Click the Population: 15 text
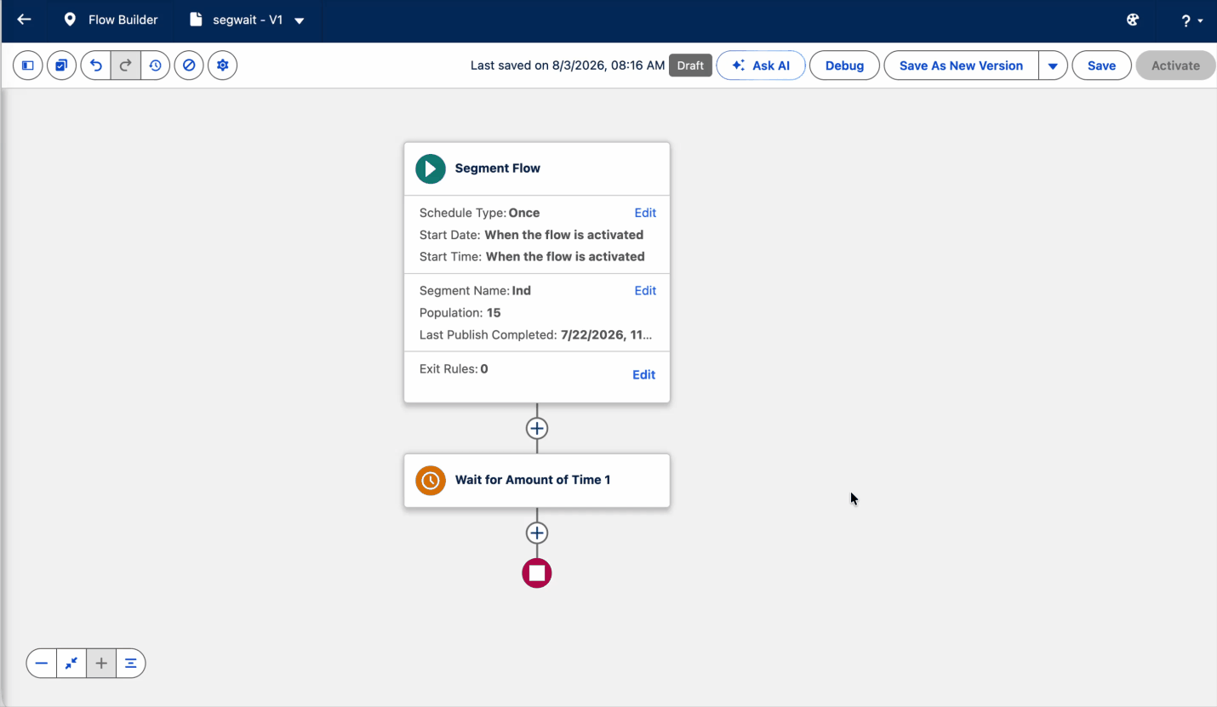 [460, 312]
